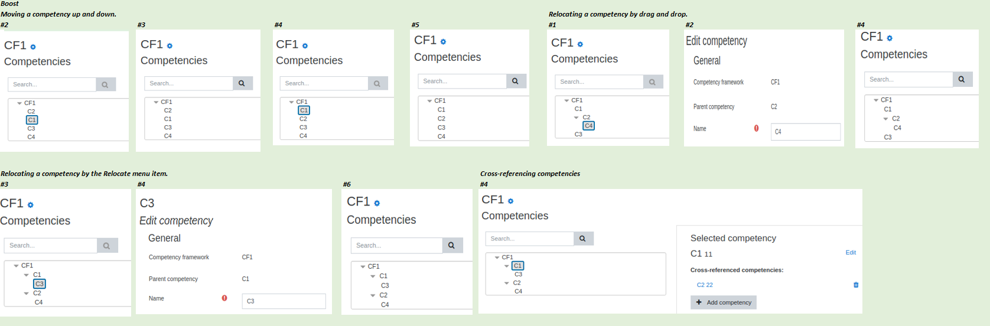Open the C2 22 cross-referenced competency link

tap(705, 285)
